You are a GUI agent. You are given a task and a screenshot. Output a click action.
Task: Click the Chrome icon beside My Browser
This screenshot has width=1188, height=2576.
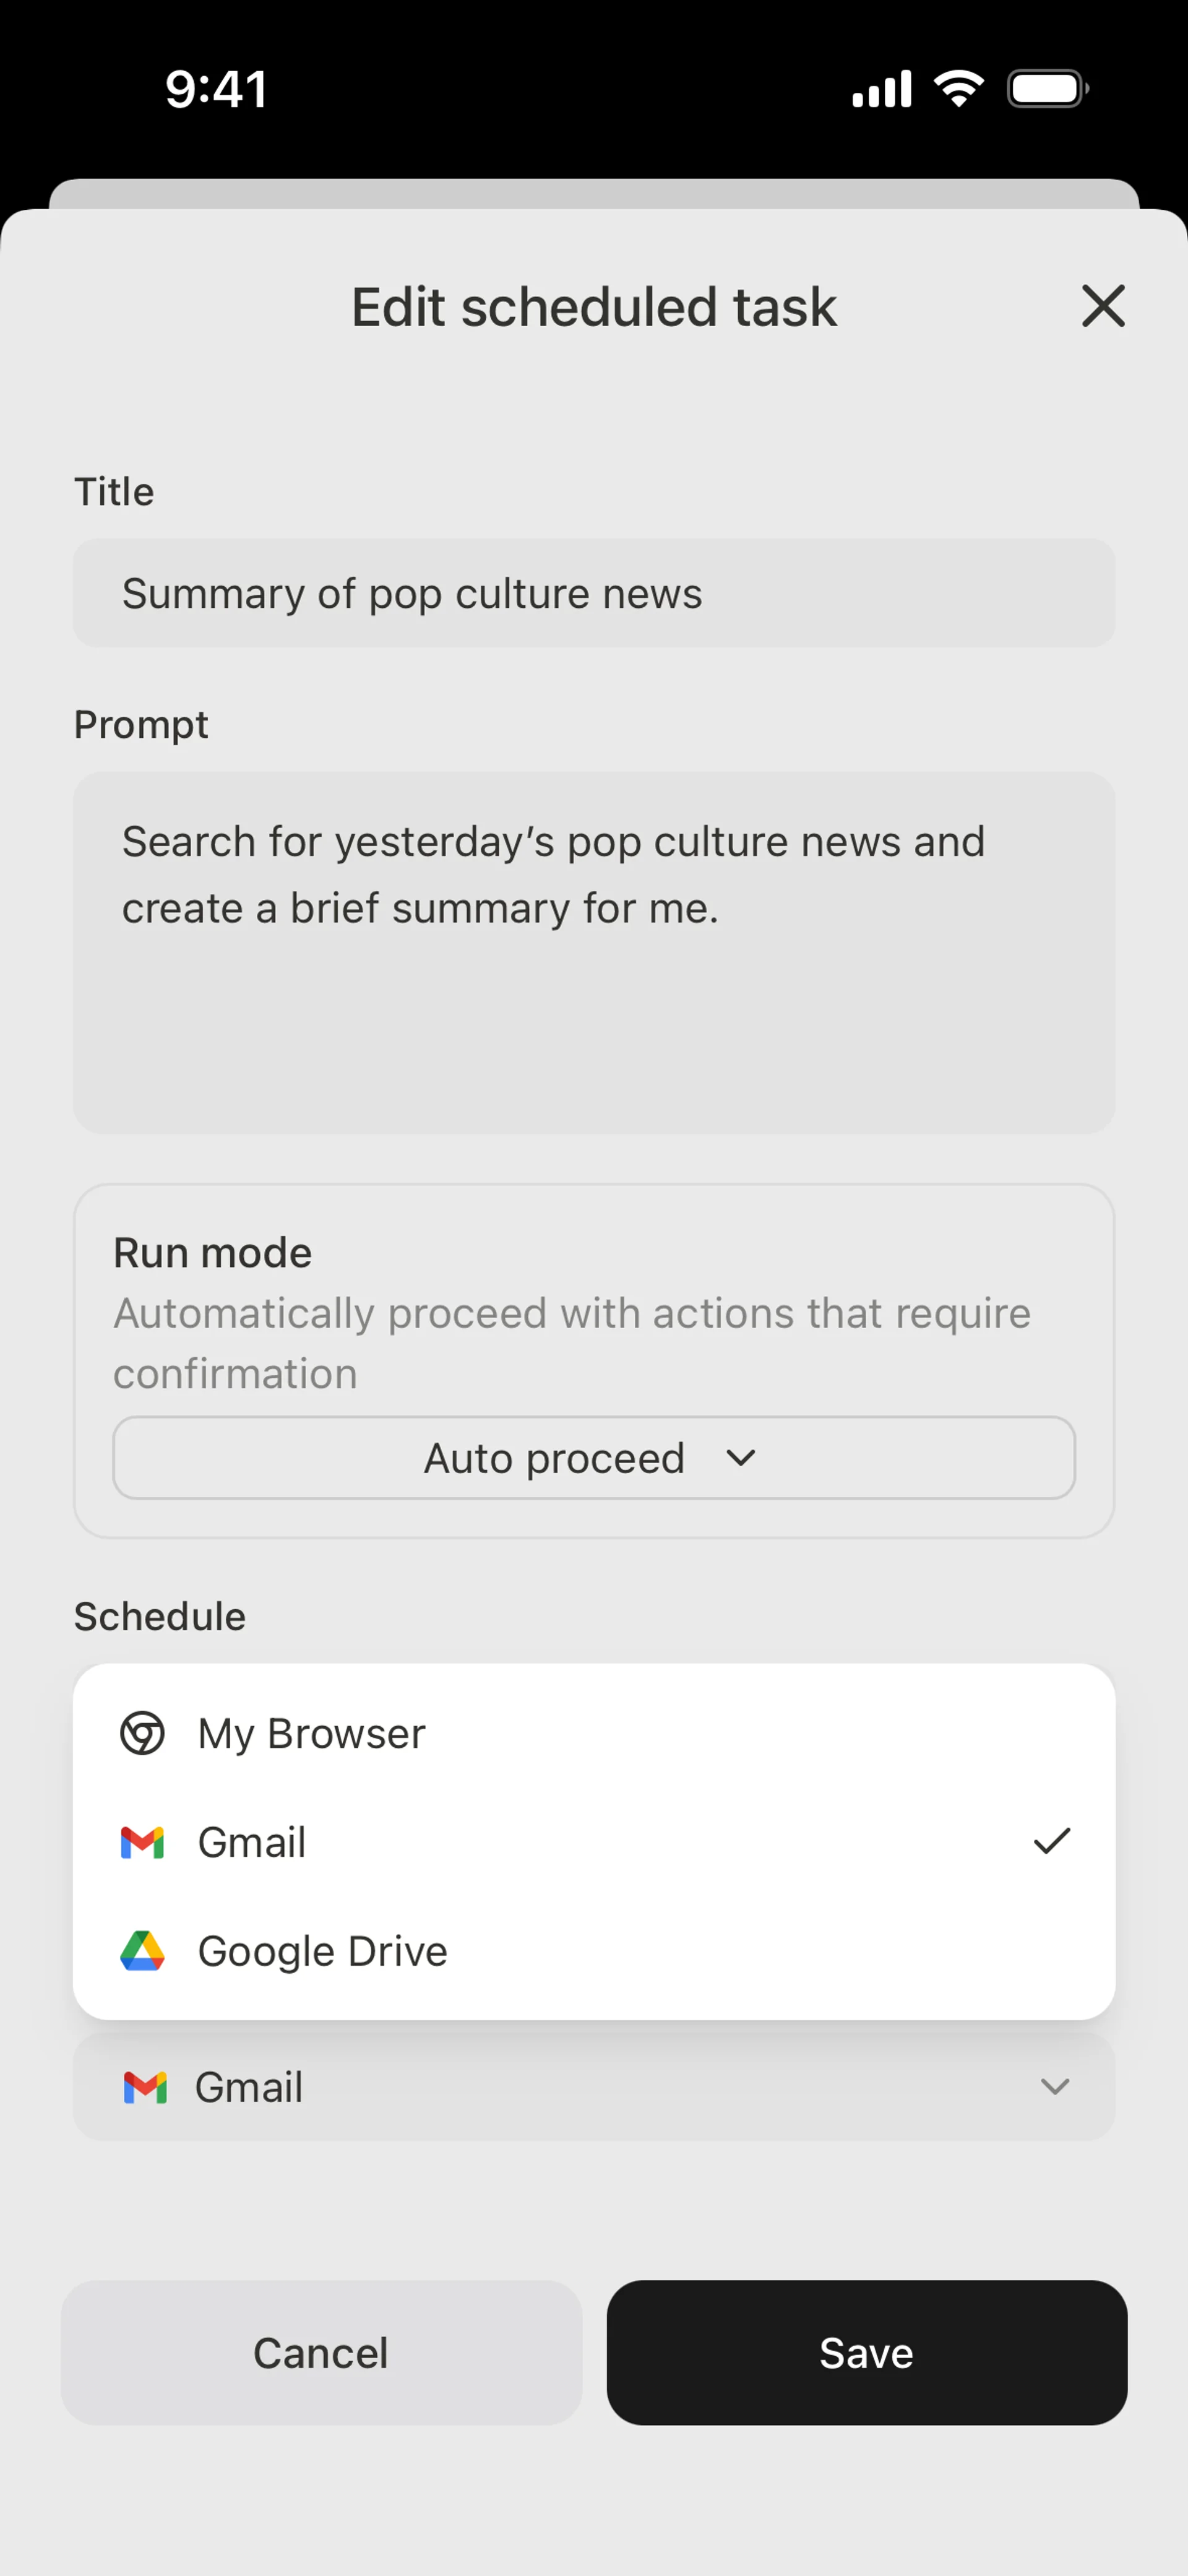coord(142,1733)
